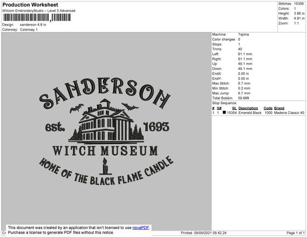Select the Trims value 40
The image size is (307, 237).
pyautogui.click(x=240, y=49)
